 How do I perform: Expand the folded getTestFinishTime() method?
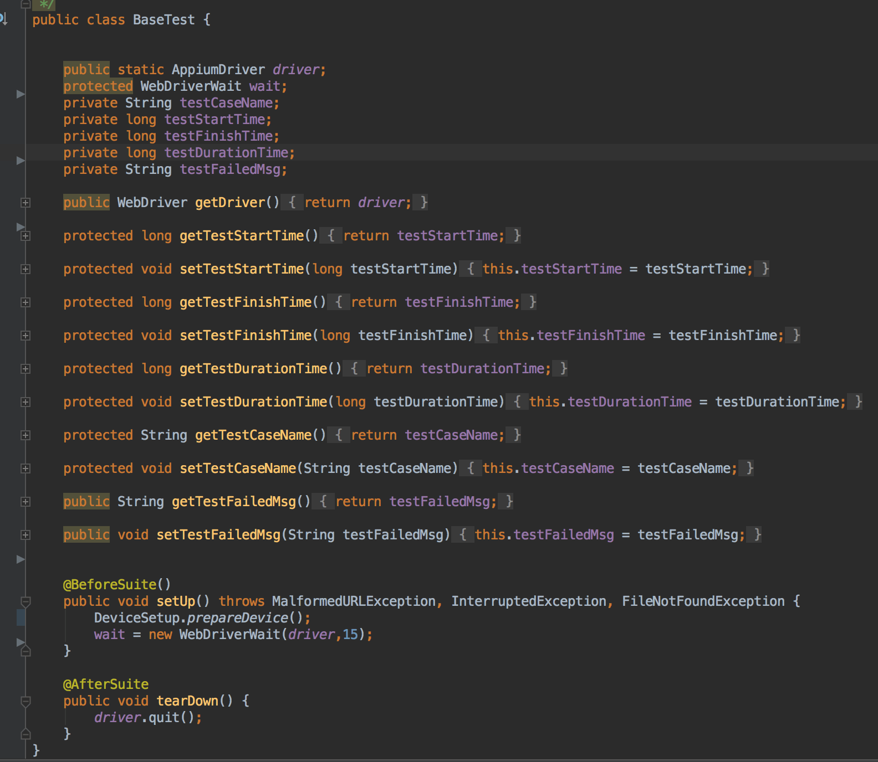[x=25, y=302]
